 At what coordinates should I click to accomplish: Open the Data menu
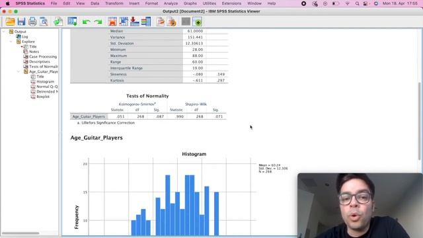95,3
